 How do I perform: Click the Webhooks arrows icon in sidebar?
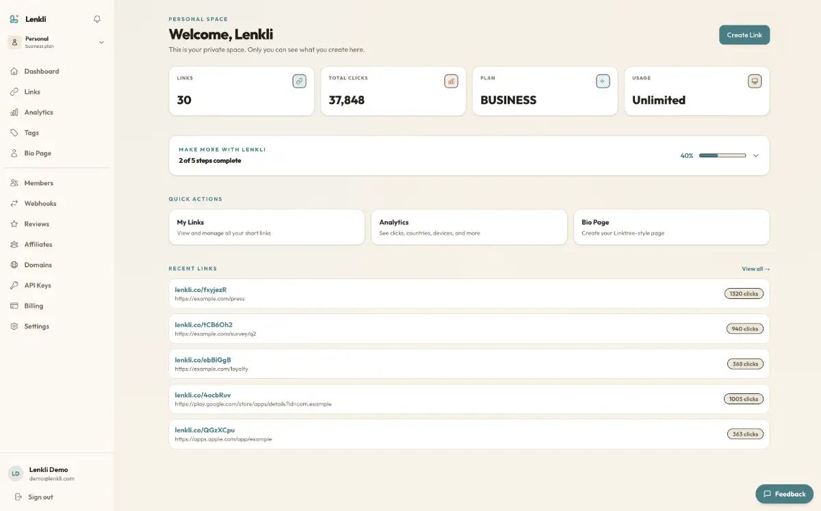[14, 203]
